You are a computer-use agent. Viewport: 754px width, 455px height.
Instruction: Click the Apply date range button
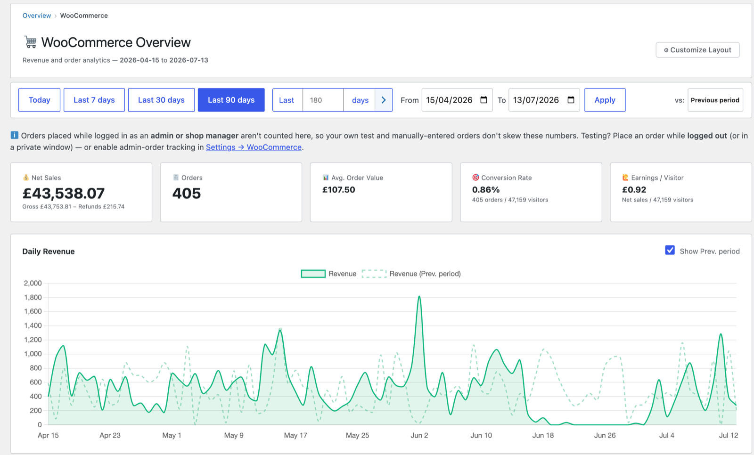point(605,100)
